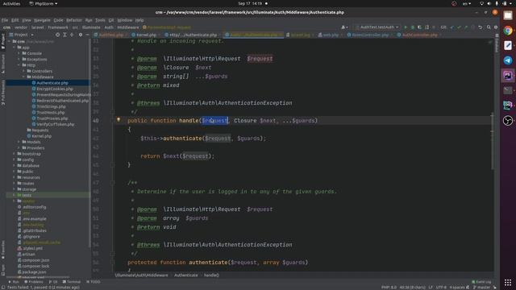Image resolution: width=516 pixels, height=290 pixels.
Task: Select composer.json in project tree
Action: [35, 260]
